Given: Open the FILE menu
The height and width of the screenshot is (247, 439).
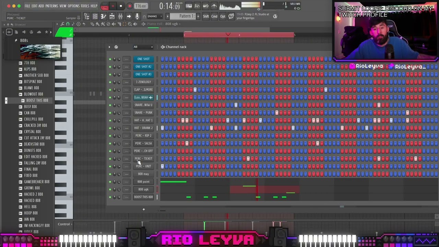Looking at the screenshot, I should tap(27, 6).
